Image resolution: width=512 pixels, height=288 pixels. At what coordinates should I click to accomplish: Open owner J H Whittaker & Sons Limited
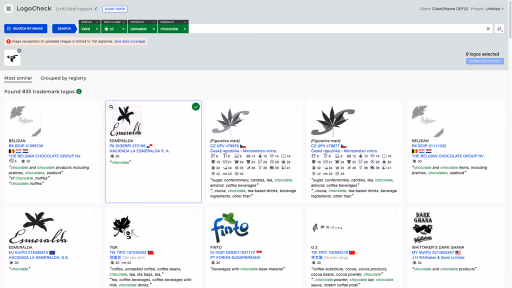(x=438, y=257)
